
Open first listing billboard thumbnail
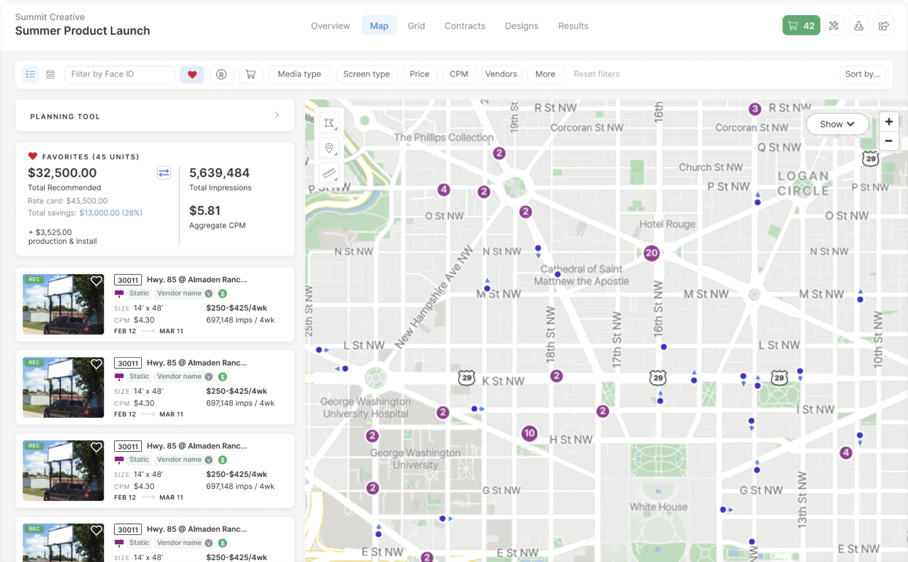tap(63, 304)
